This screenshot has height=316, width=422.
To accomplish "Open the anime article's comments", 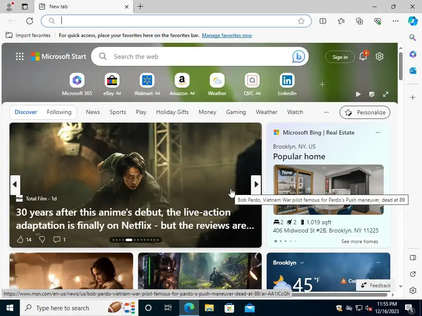I will tap(57, 239).
